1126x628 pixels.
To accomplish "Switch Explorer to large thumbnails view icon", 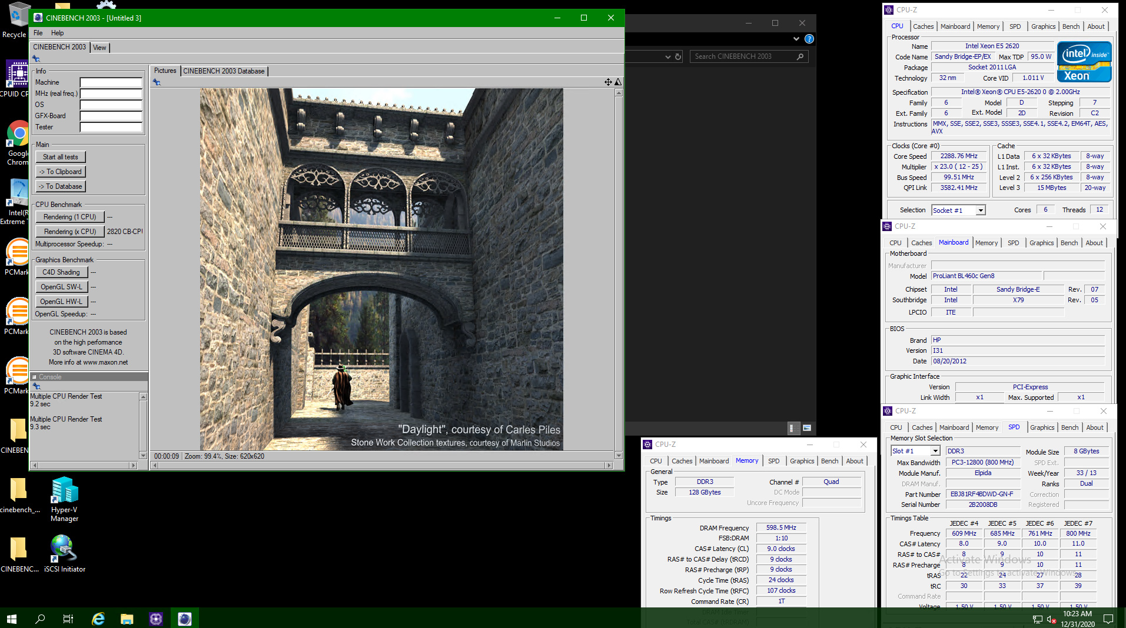I will coord(807,428).
